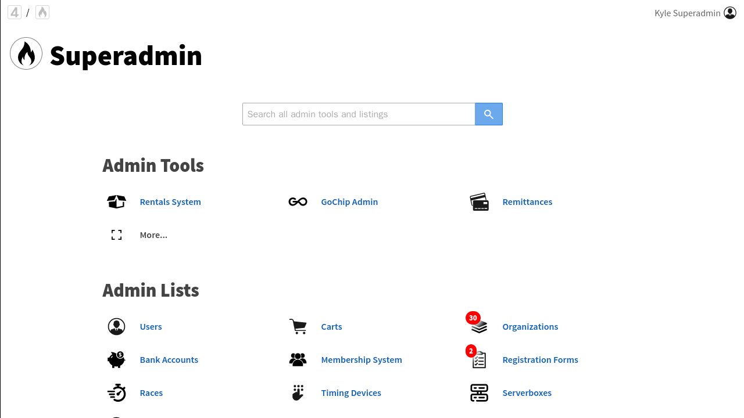This screenshot has height=418, width=744.
Task: Click the Rentals System box icon
Action: point(116,201)
